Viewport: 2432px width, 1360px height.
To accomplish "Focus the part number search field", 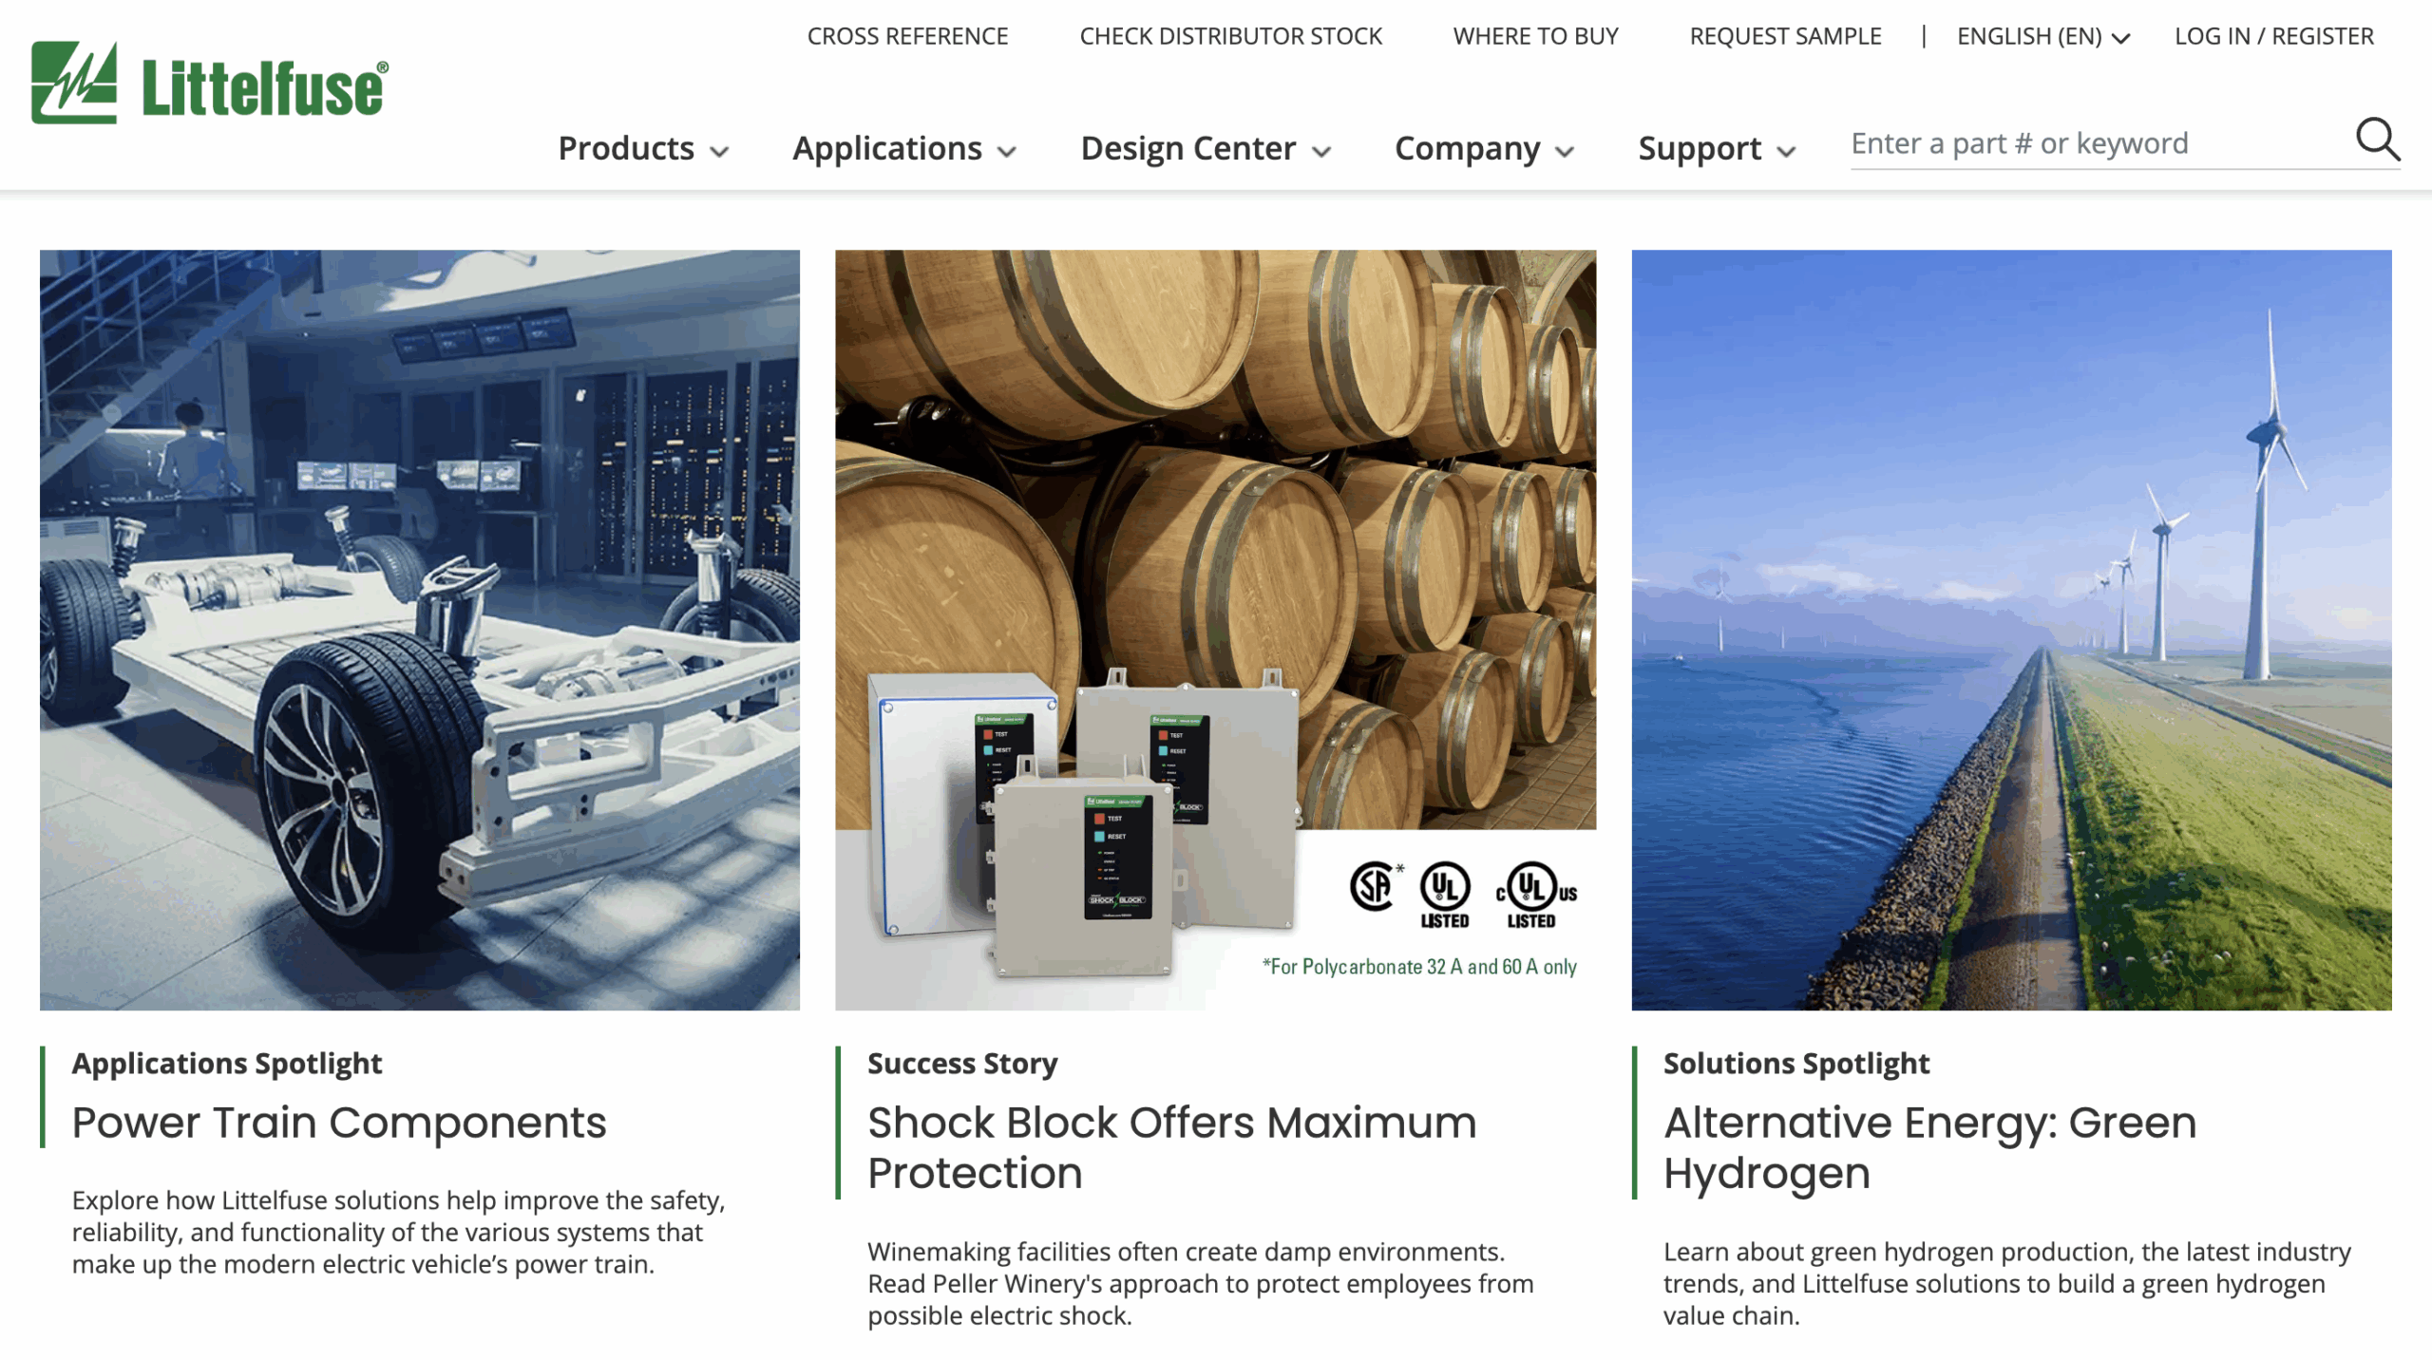I will (2098, 143).
